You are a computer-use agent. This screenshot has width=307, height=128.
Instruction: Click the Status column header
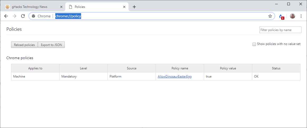[276, 68]
